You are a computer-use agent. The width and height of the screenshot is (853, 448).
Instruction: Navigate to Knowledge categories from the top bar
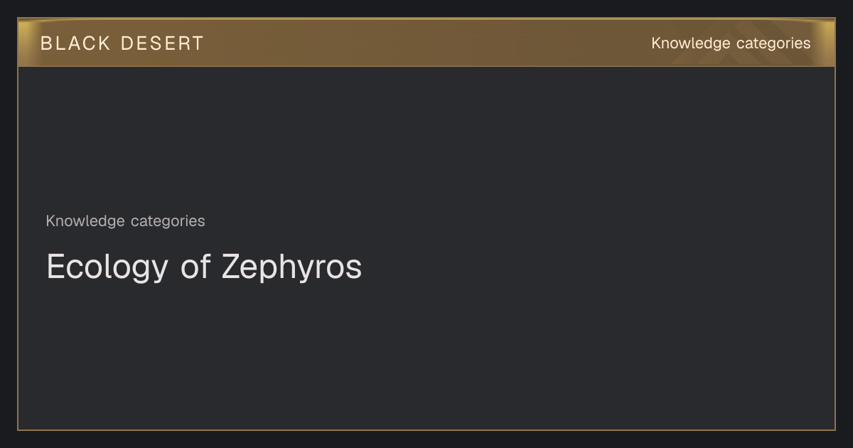731,43
